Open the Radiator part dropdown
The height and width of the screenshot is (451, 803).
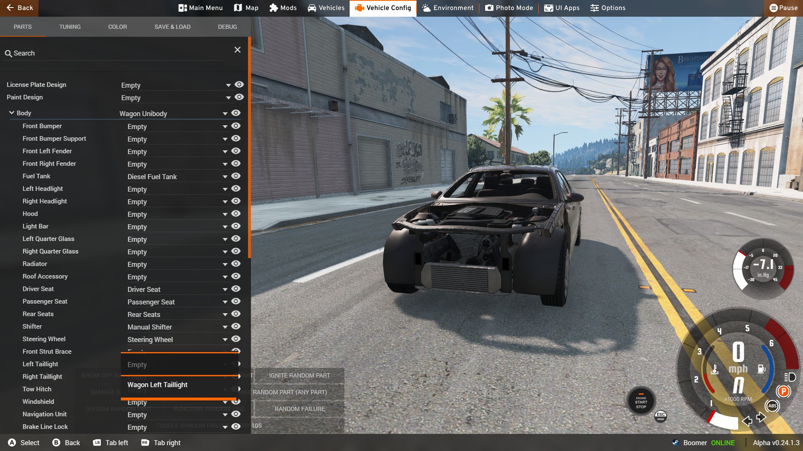[x=225, y=264]
